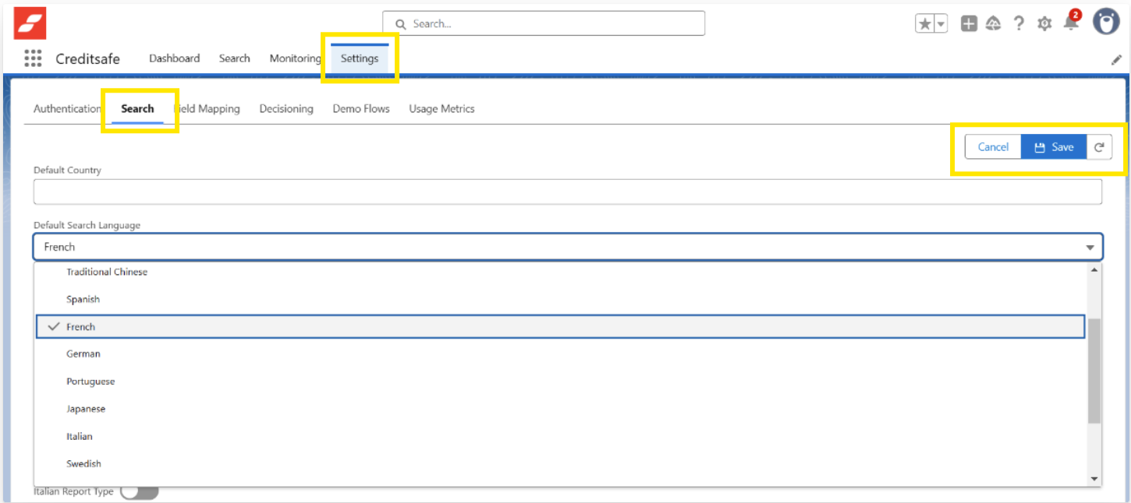Switch to the Authentication settings tab

click(68, 109)
